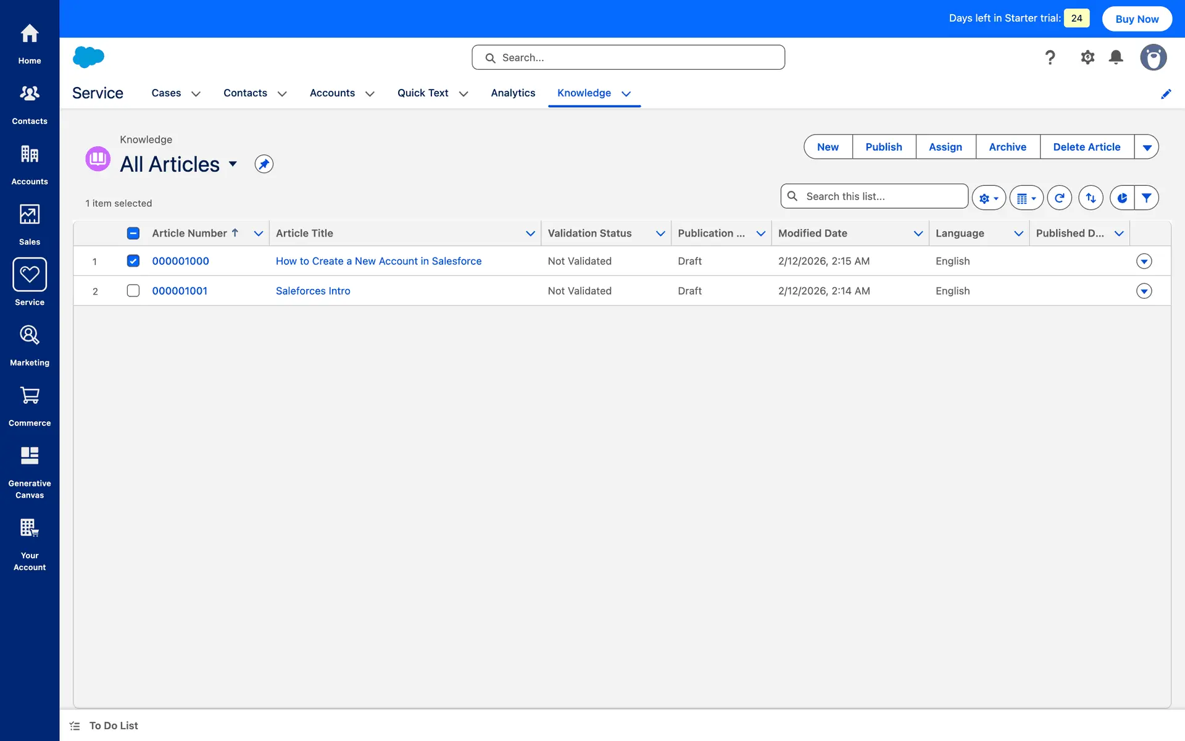Open the charts panel icon
Viewport: 1185px width, 741px height.
1122,198
